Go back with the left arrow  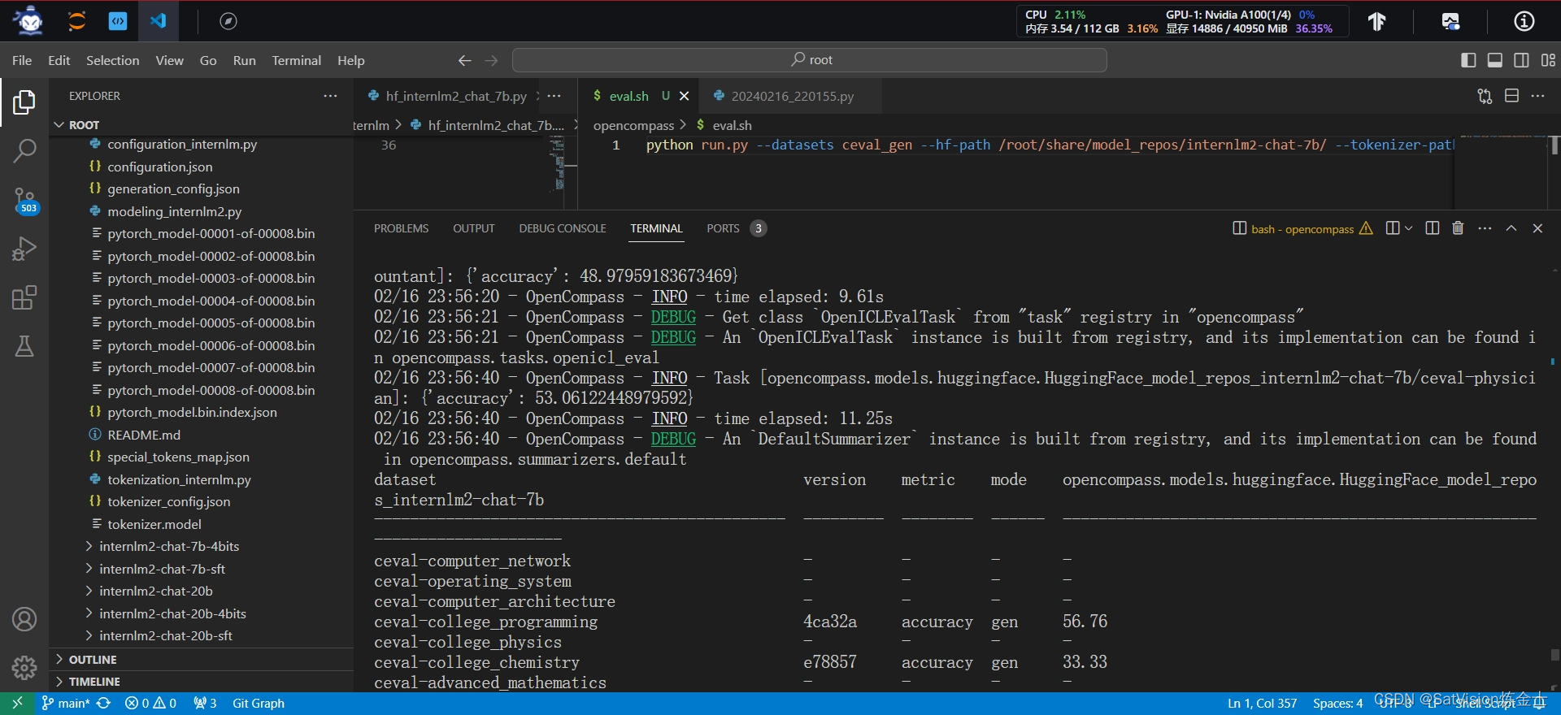(464, 60)
